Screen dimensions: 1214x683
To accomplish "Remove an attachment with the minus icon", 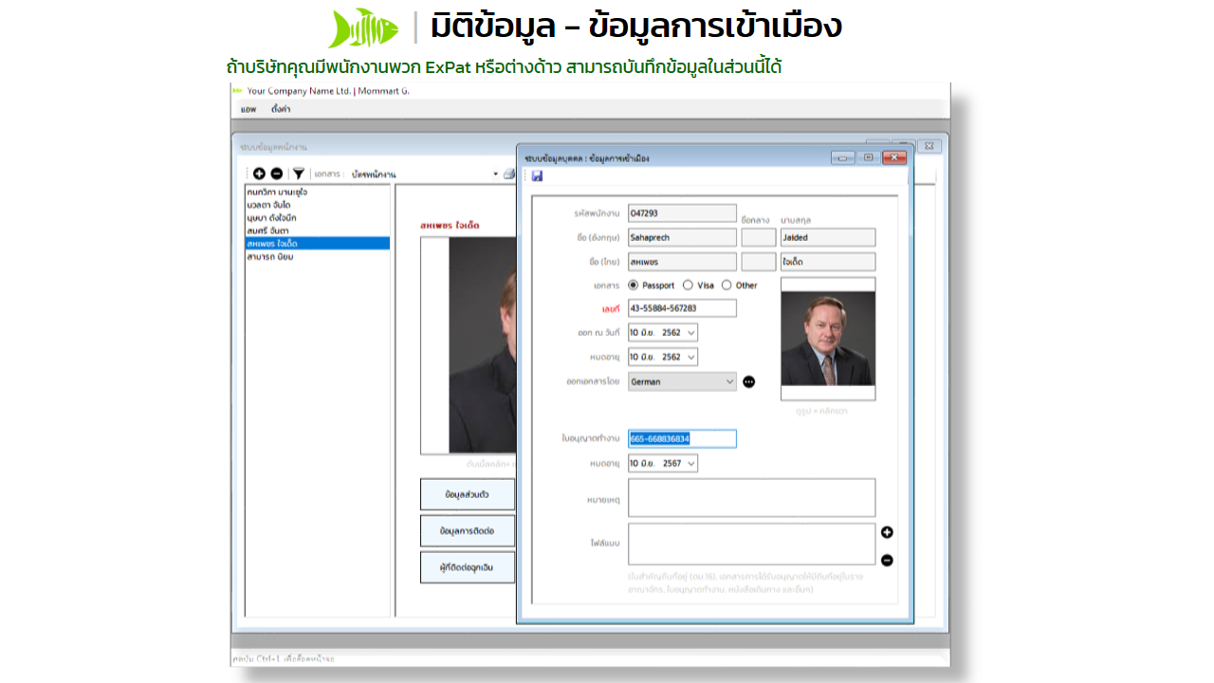I will click(x=887, y=560).
